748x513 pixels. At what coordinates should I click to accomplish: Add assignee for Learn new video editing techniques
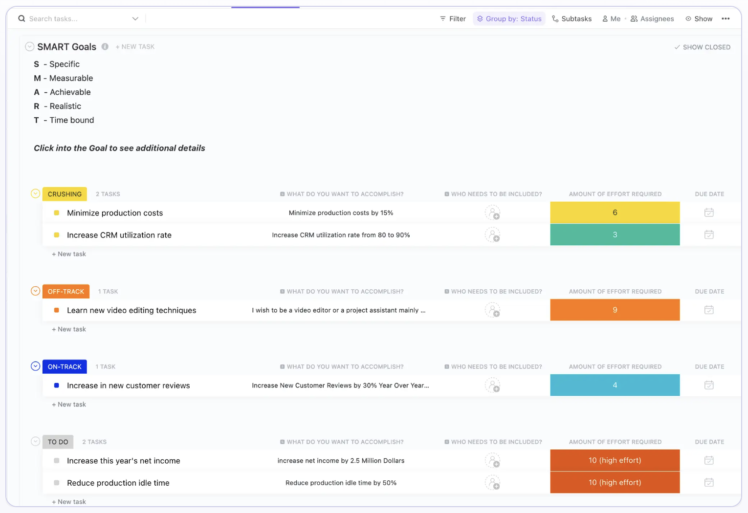[492, 310]
